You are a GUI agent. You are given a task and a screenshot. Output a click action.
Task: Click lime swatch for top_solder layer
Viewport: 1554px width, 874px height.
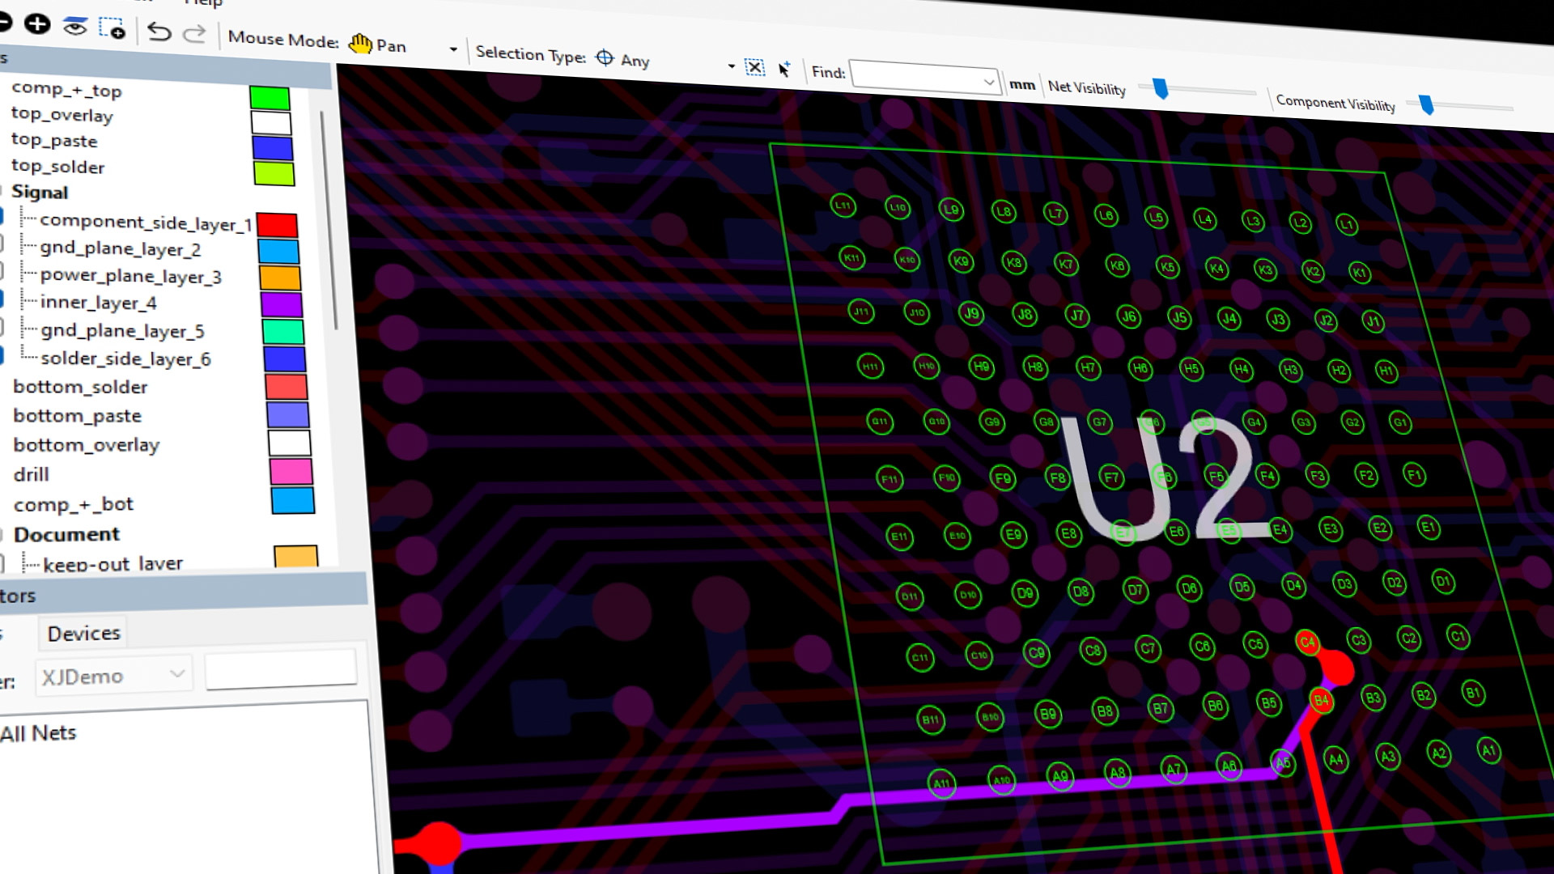274,173
